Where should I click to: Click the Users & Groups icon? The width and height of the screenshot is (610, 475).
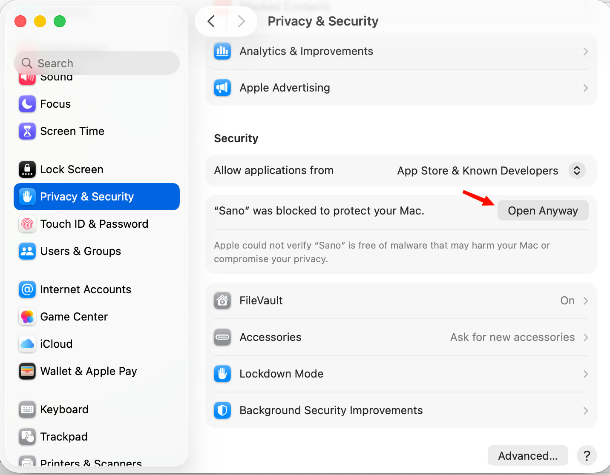pyautogui.click(x=27, y=251)
